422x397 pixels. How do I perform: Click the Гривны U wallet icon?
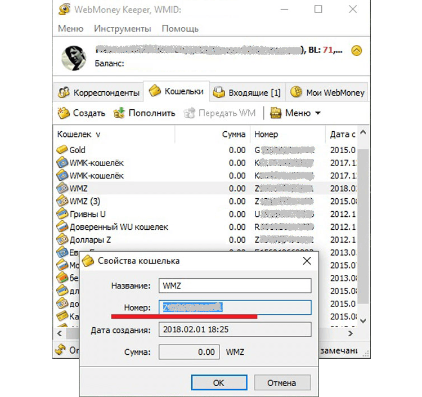point(62,214)
